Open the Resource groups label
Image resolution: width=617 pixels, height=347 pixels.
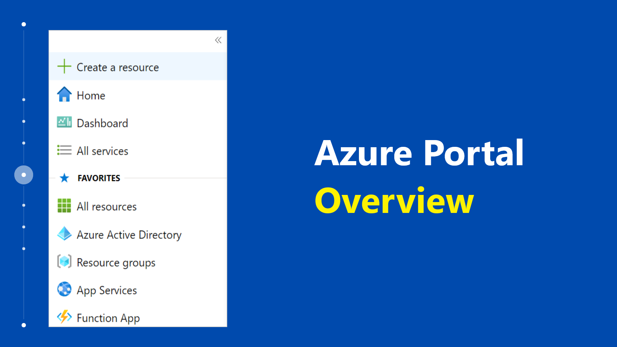click(x=116, y=263)
